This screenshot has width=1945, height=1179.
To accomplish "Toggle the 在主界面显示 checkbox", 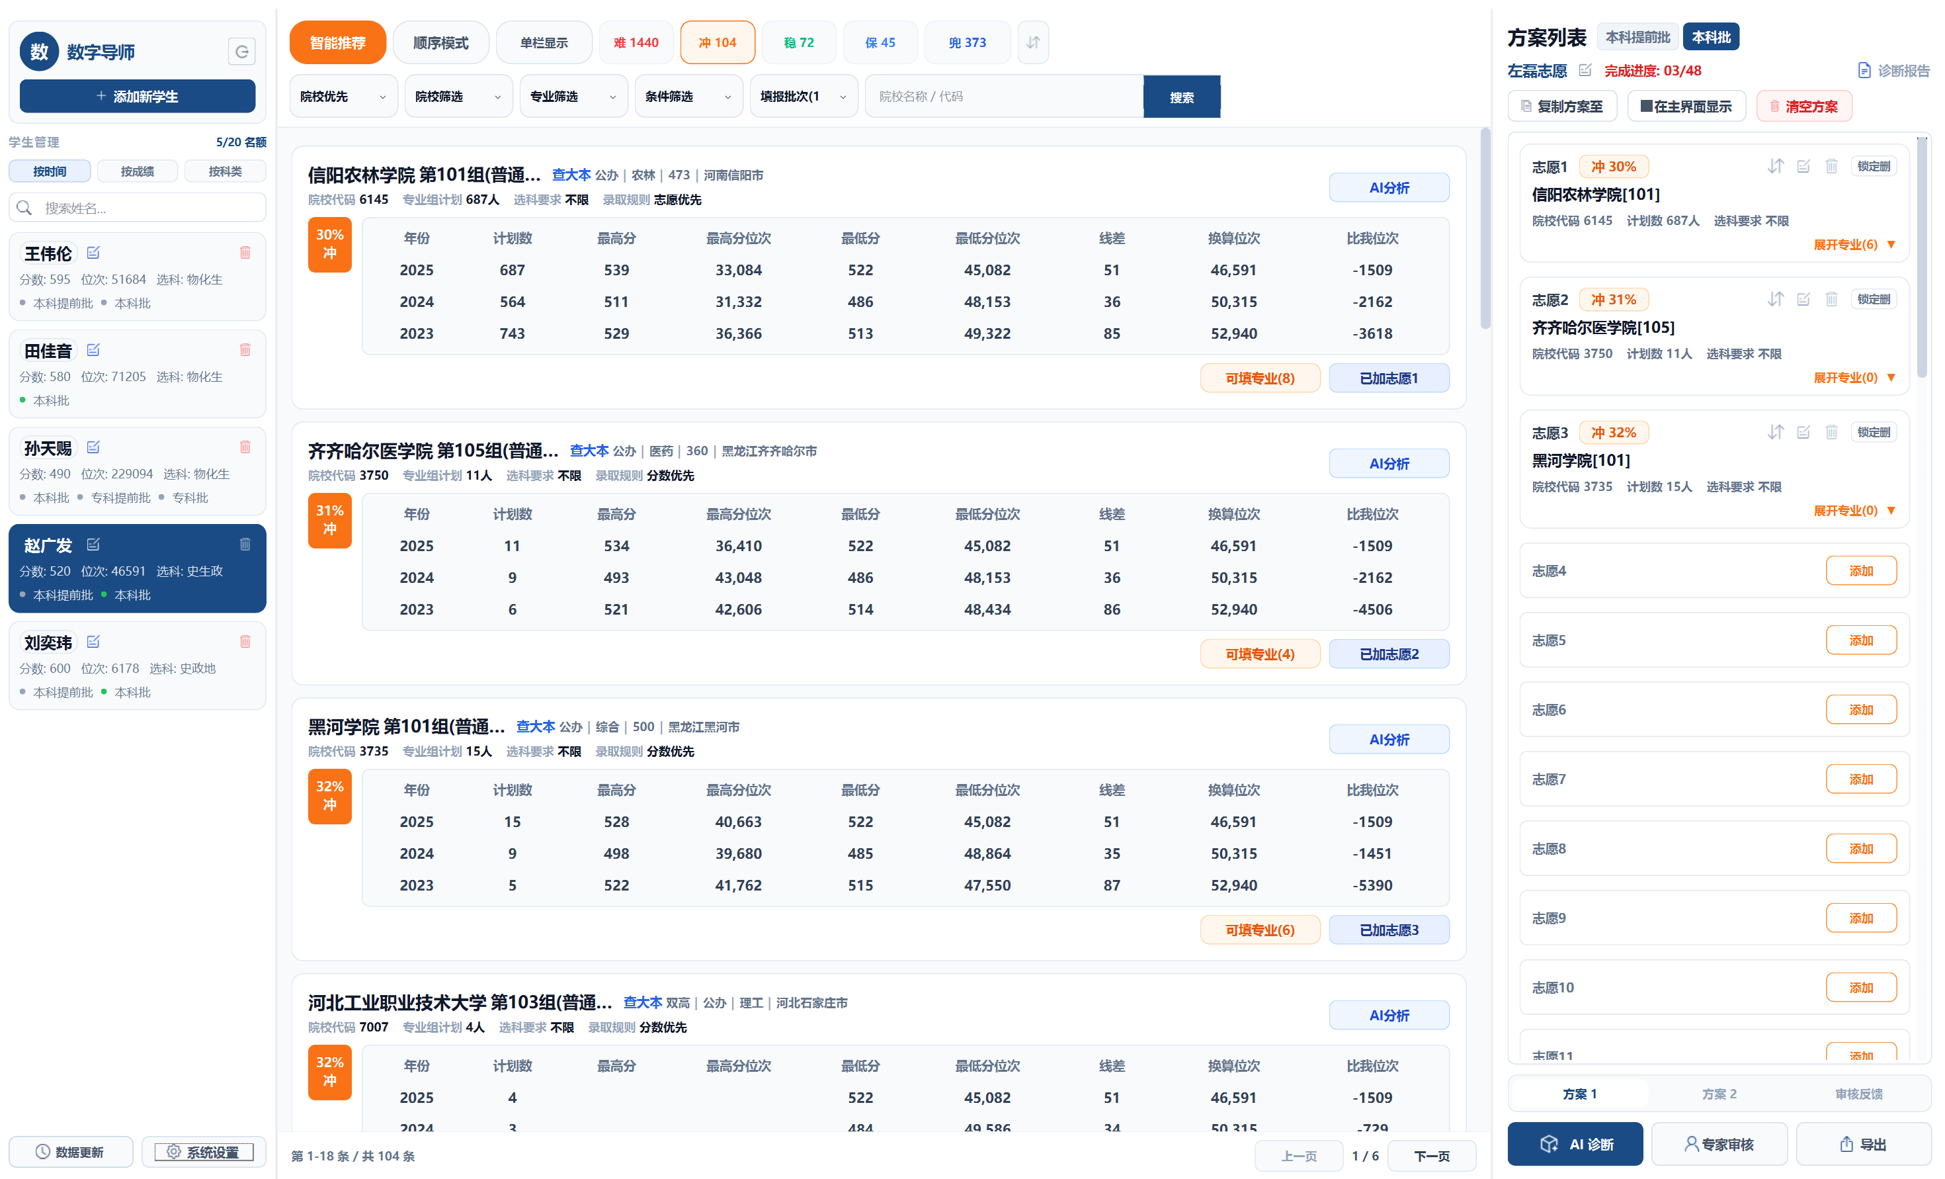I will point(1646,107).
